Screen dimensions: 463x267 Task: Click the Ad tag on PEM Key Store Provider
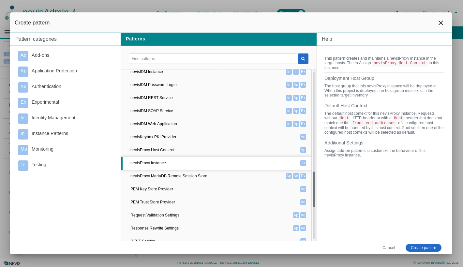(303, 189)
